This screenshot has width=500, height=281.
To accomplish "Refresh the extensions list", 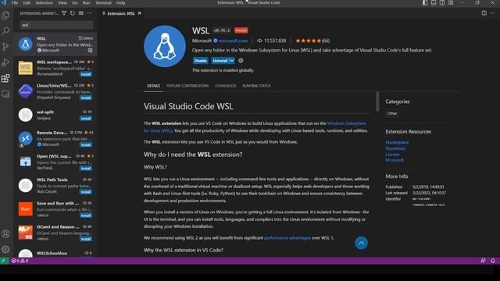I will point(73,13).
